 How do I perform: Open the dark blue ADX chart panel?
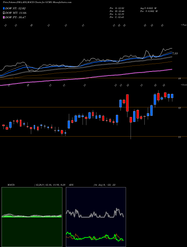(96, 217)
